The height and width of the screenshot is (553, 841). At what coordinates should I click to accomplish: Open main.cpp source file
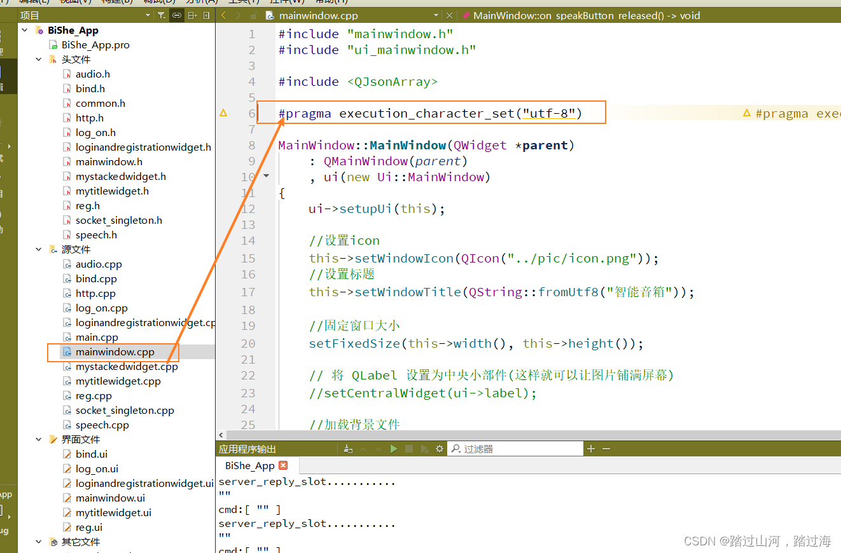(97, 337)
